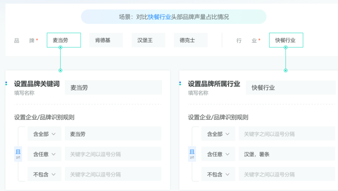Image resolution: width=338 pixels, height=191 pixels.
Task: Click 设置品牌关键词 heading
Action: [37, 84]
